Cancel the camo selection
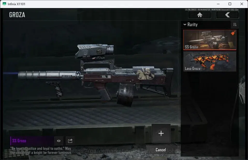The image size is (248, 160). click(161, 150)
